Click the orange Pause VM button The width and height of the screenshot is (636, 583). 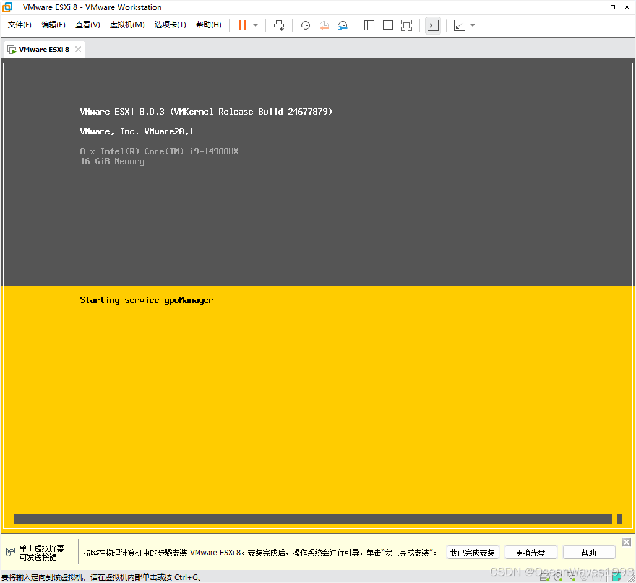242,25
